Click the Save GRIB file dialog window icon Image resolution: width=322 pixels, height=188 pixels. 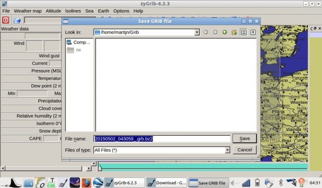pyautogui.click(x=66, y=21)
